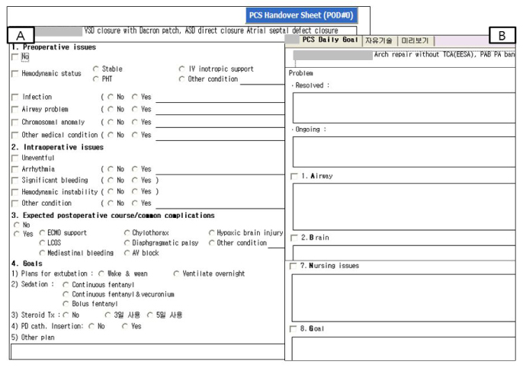This screenshot has width=523, height=371.
Task: Select 'Ventilate overnight' extubation plan
Action: pyautogui.click(x=176, y=273)
